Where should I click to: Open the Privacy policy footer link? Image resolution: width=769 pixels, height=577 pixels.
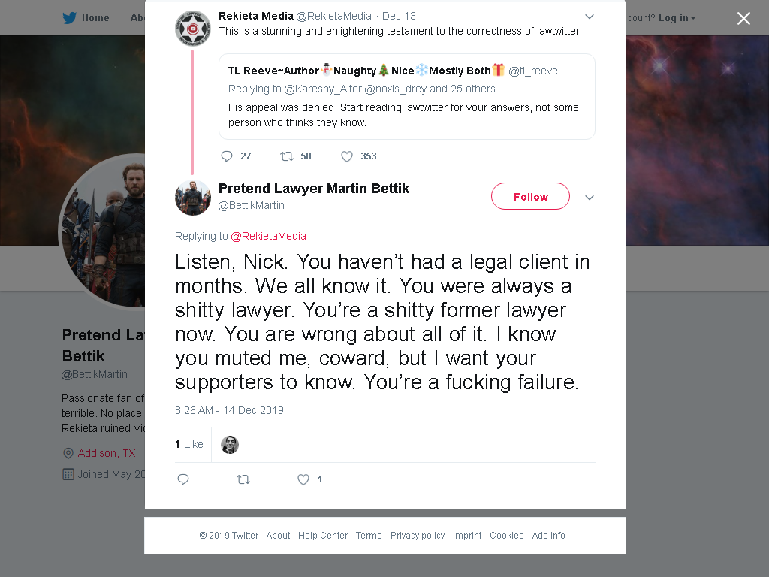418,535
